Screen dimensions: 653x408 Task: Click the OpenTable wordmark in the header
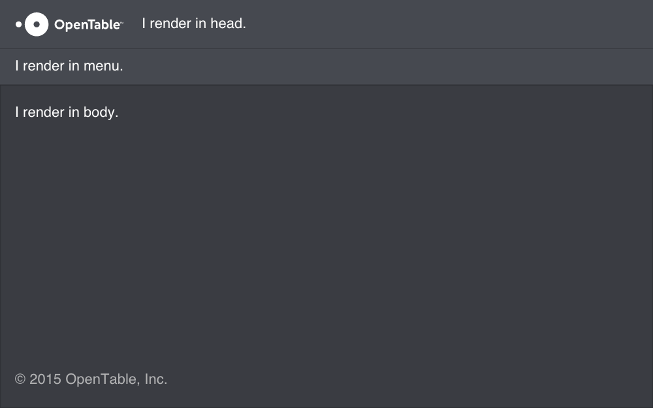pyautogui.click(x=86, y=25)
